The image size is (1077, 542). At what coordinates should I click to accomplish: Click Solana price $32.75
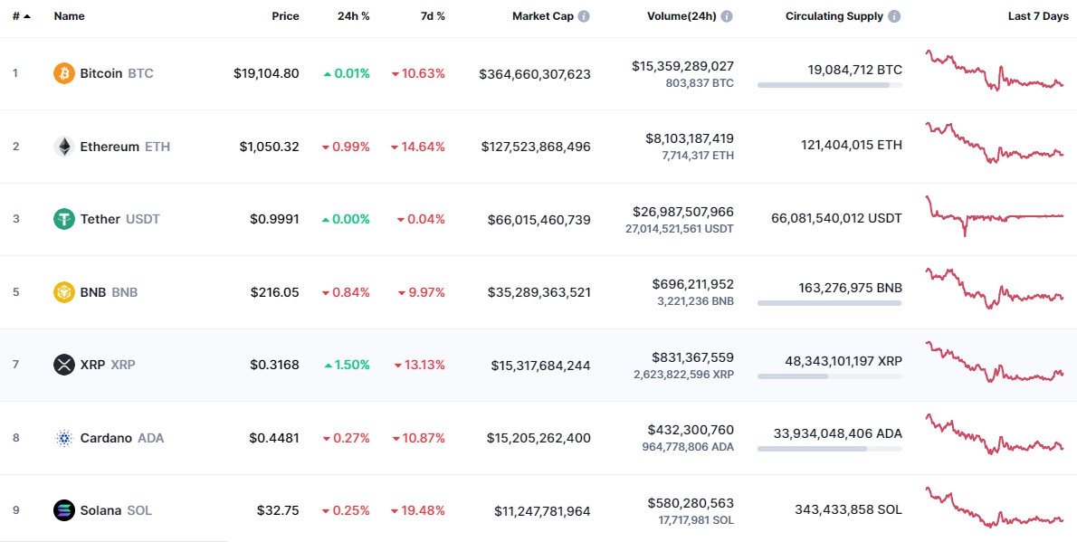point(278,510)
